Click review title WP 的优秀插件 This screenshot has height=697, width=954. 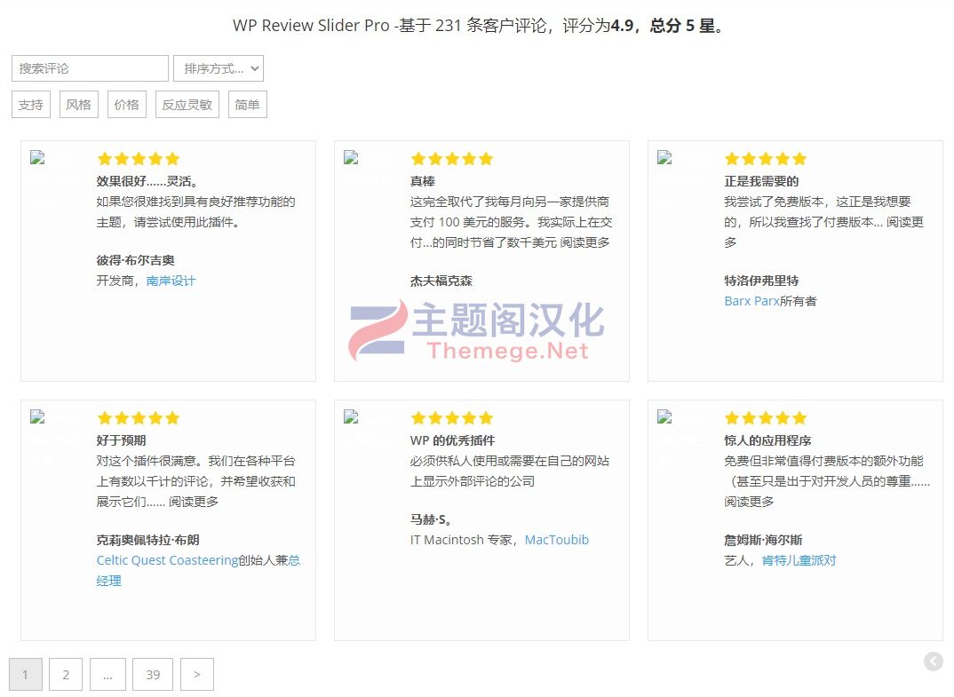pos(453,440)
